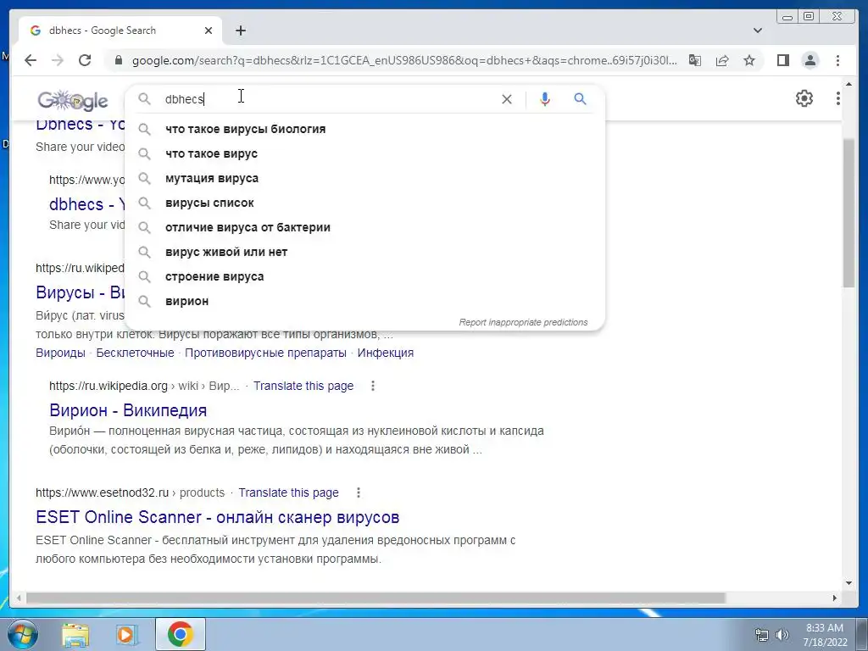
Task: Go back to the previous page
Action: click(x=31, y=60)
